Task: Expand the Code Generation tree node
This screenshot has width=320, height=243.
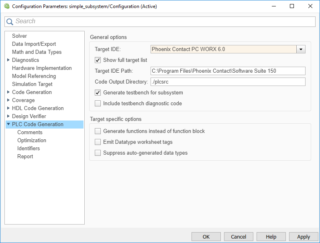Action: [8, 92]
